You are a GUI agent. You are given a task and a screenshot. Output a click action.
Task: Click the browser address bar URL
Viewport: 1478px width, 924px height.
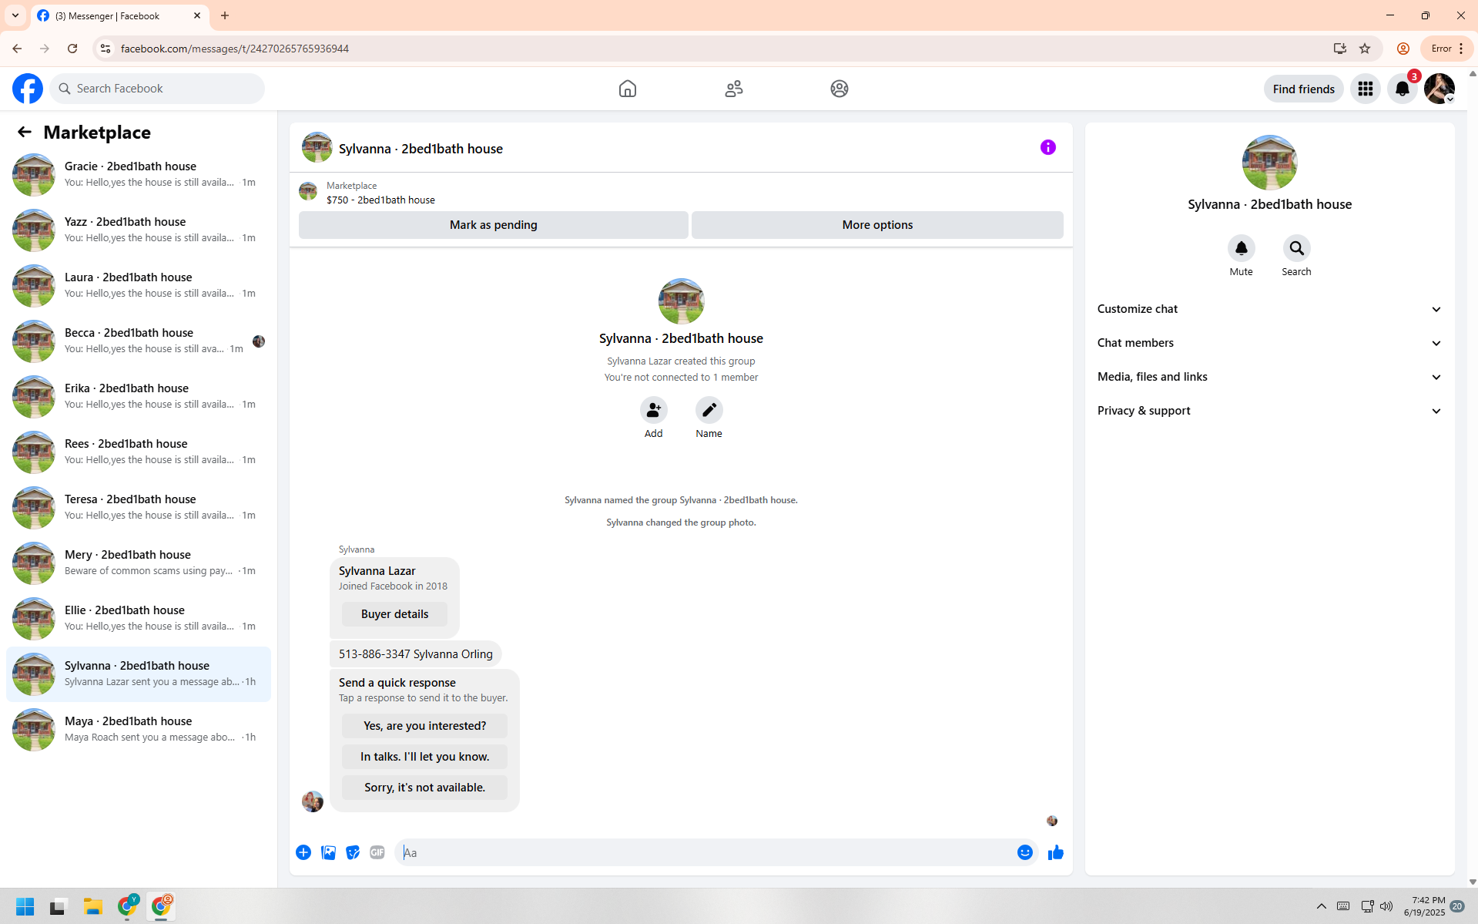235,49
